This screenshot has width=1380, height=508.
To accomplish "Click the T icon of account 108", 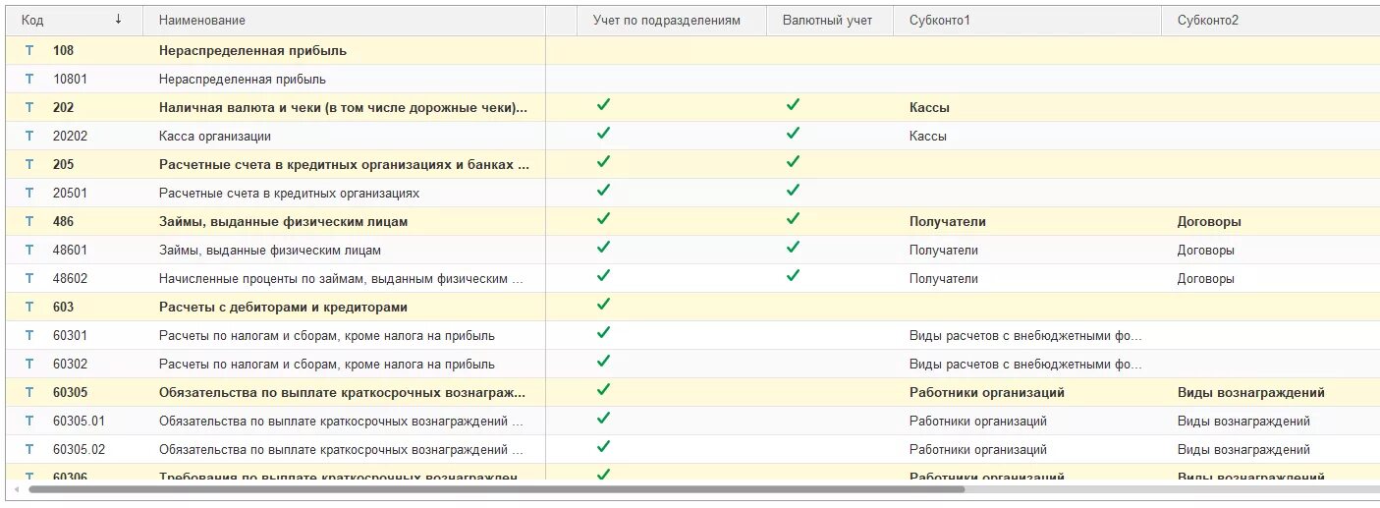I will (x=29, y=50).
